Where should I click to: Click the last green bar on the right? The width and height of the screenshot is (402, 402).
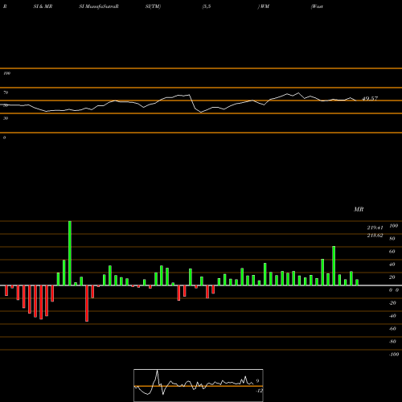tap(357, 282)
